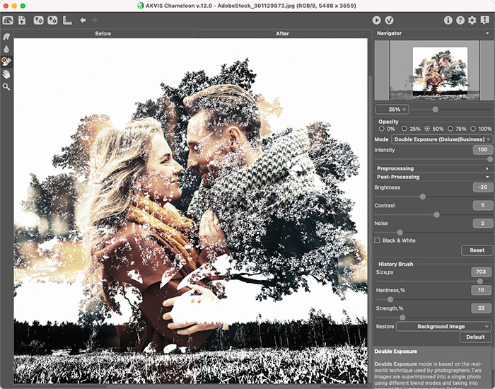Click the Default button
This screenshot has width=495, height=389.
(x=475, y=337)
